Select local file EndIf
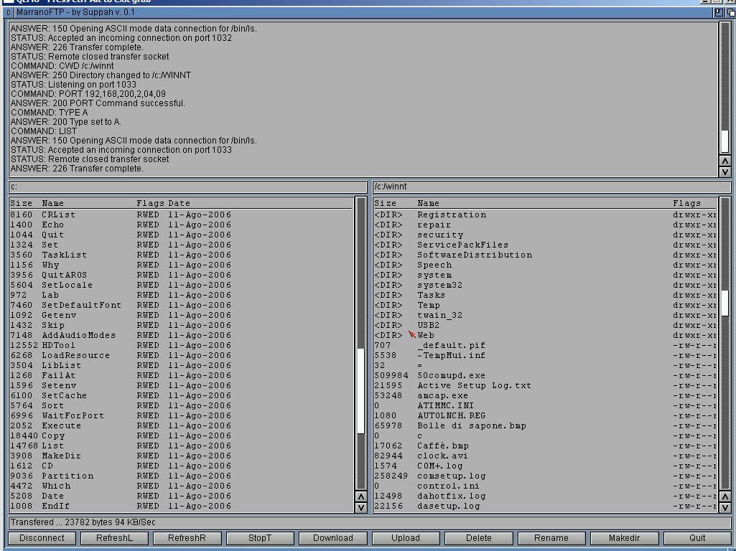Screen dimensions: 736x551 click(181, 507)
